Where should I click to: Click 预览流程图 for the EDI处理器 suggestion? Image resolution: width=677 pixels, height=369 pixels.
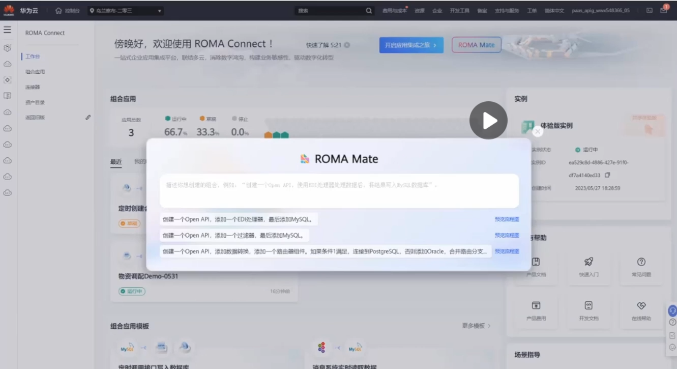click(x=507, y=219)
